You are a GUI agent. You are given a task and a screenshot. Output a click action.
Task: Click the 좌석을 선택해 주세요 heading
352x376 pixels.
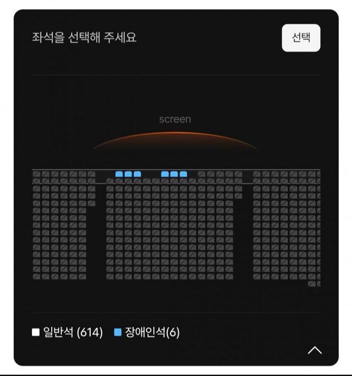point(84,37)
